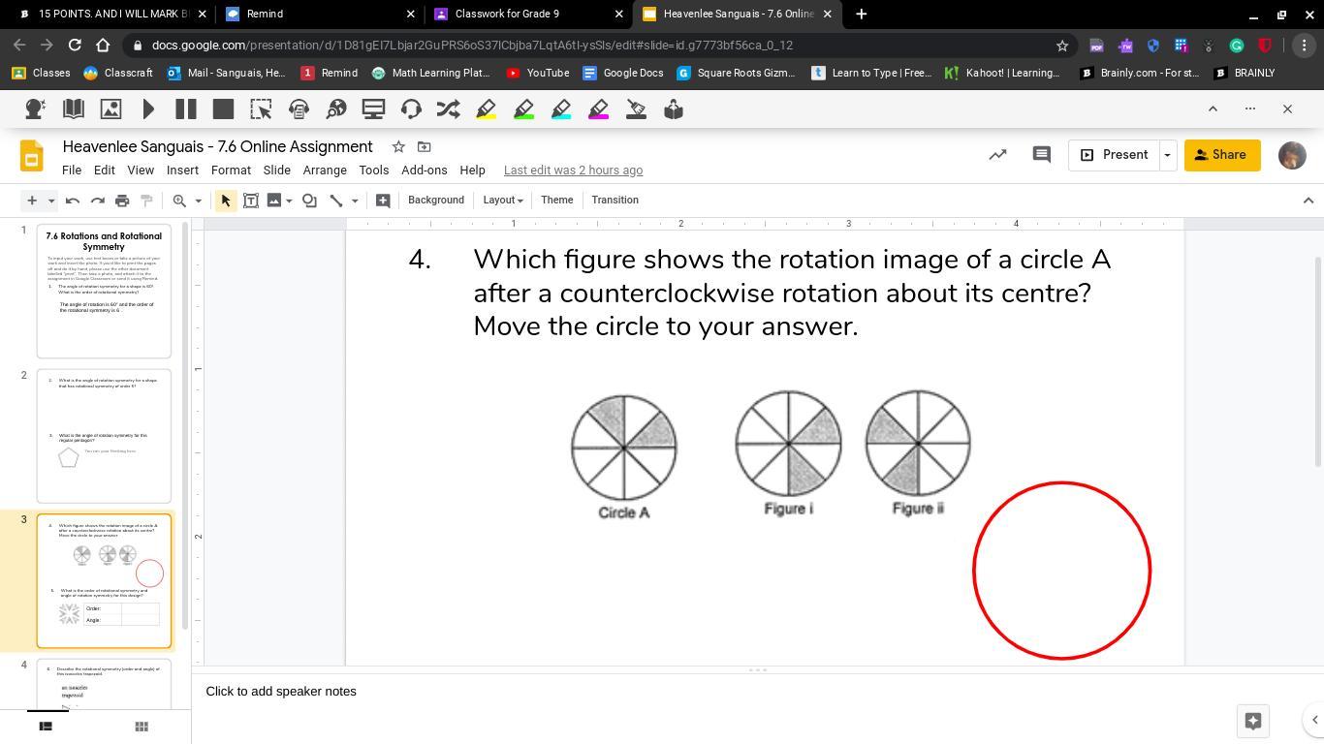Open the 'Last edit was 2 hours ago' link
The width and height of the screenshot is (1324, 744).
pyautogui.click(x=573, y=170)
